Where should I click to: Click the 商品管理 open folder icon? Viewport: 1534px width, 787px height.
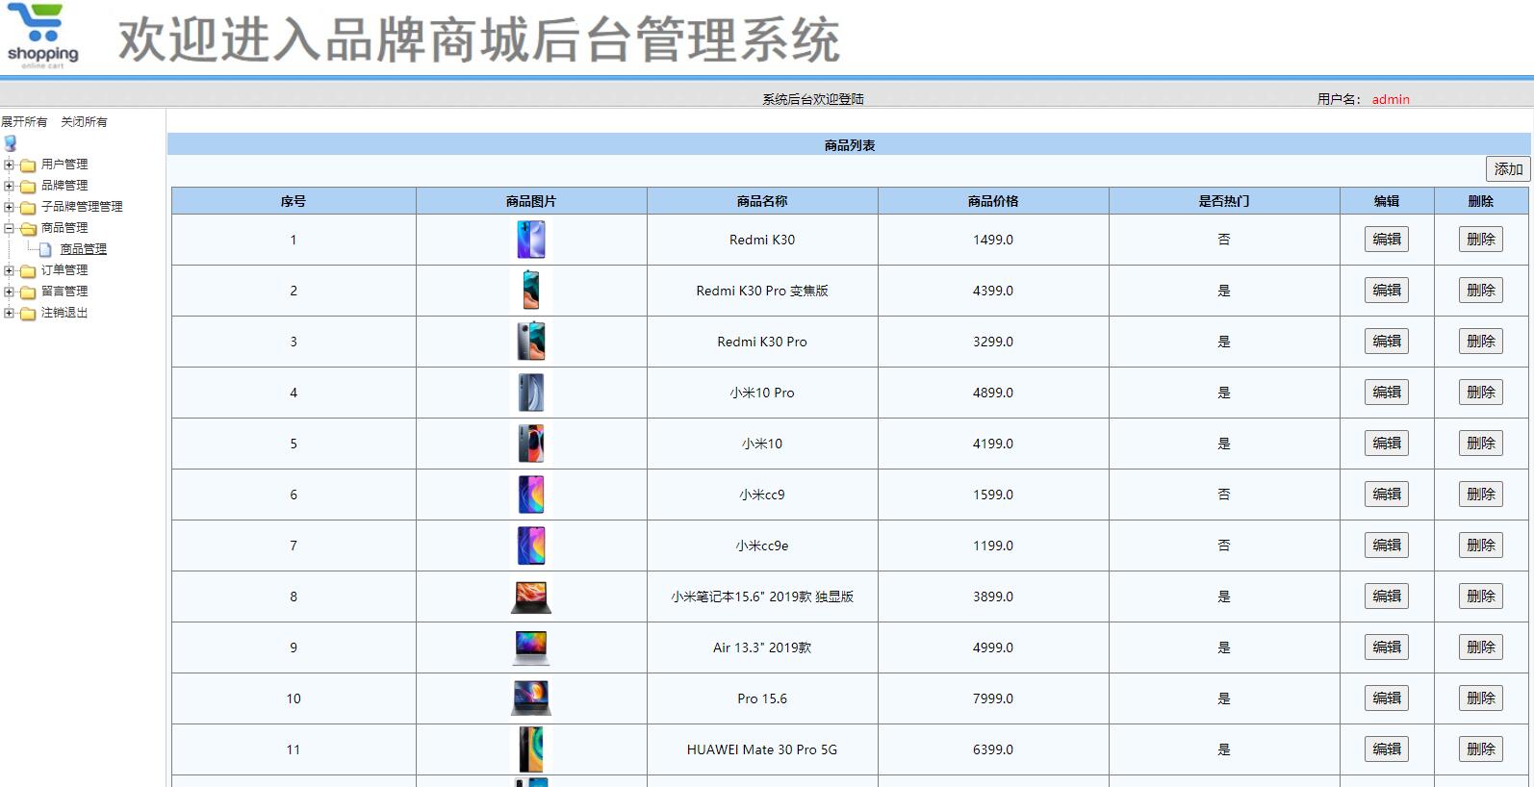pyautogui.click(x=28, y=228)
